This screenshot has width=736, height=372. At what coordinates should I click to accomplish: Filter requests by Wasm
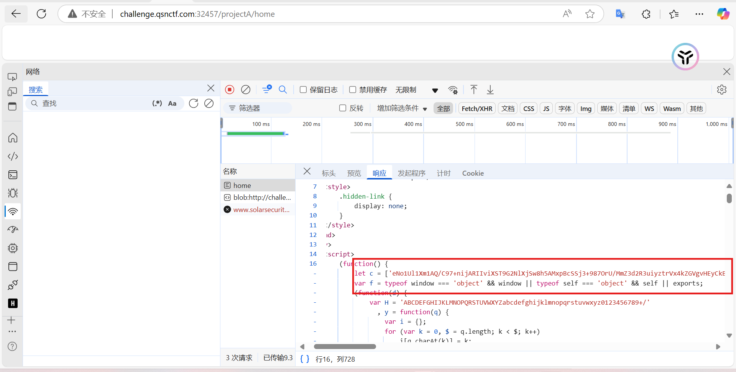click(672, 108)
